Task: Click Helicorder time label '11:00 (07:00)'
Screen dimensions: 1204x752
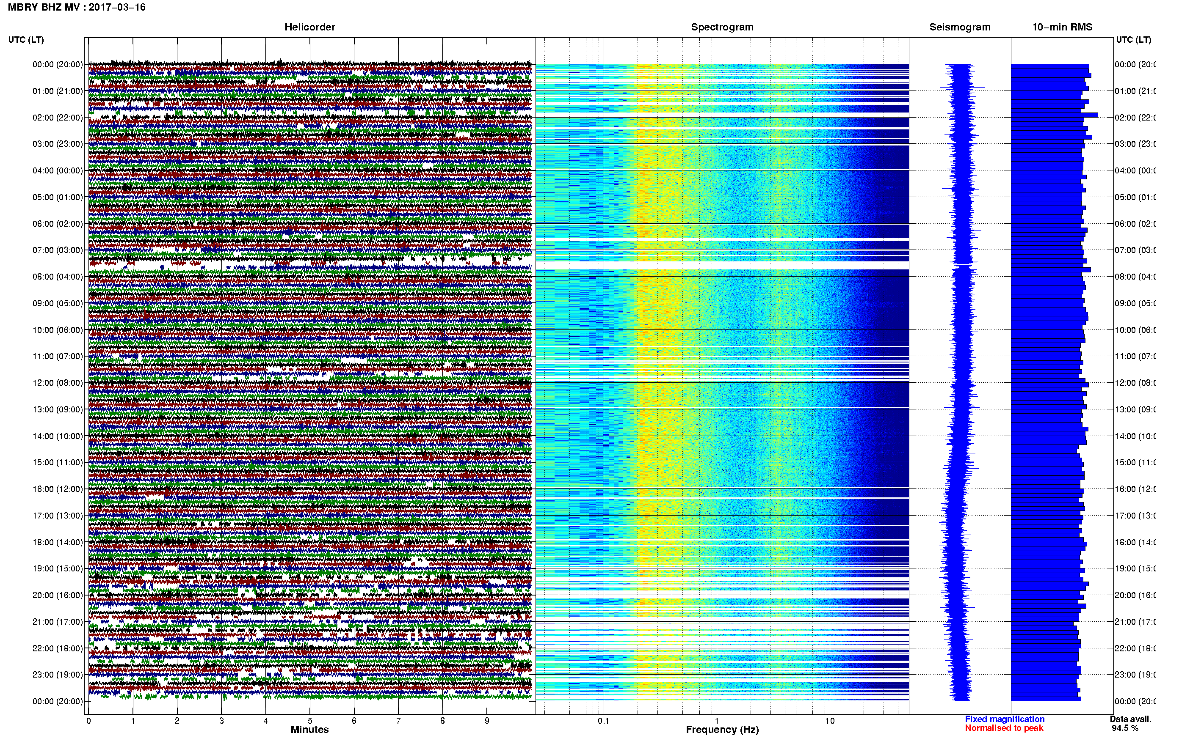Action: click(x=58, y=356)
